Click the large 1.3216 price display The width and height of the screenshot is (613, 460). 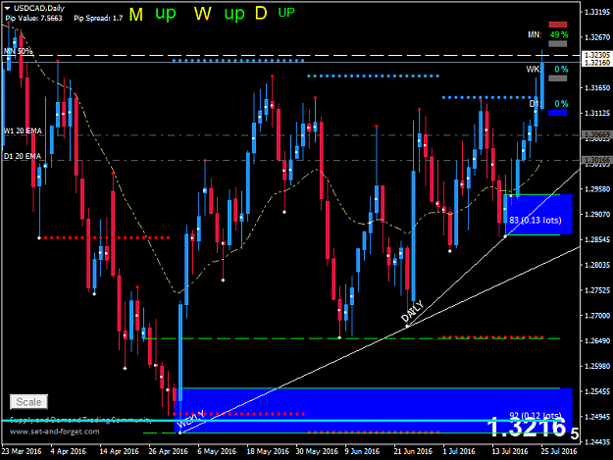pos(527,428)
